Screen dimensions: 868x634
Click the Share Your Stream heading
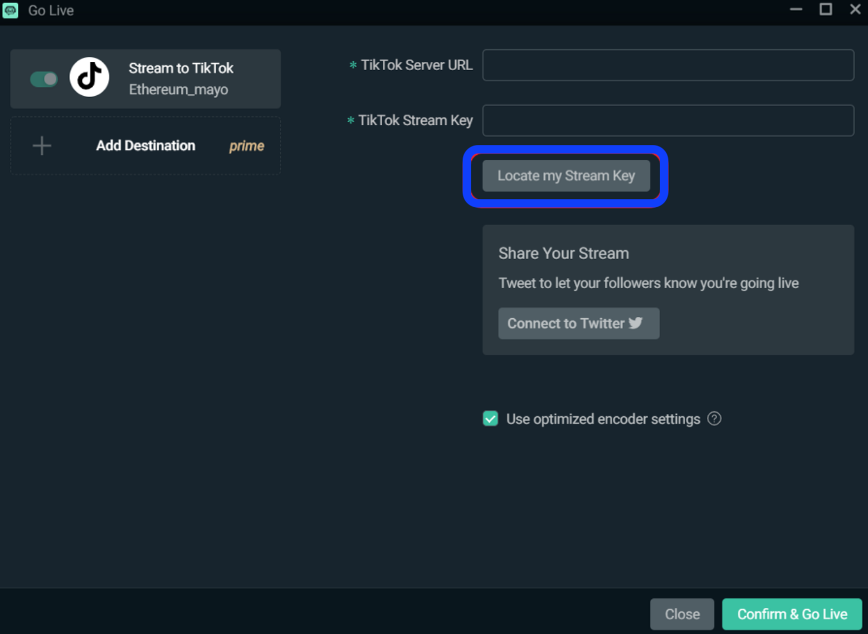(564, 253)
